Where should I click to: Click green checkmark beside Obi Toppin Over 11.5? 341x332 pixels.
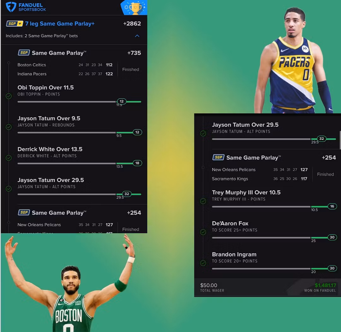(9, 96)
